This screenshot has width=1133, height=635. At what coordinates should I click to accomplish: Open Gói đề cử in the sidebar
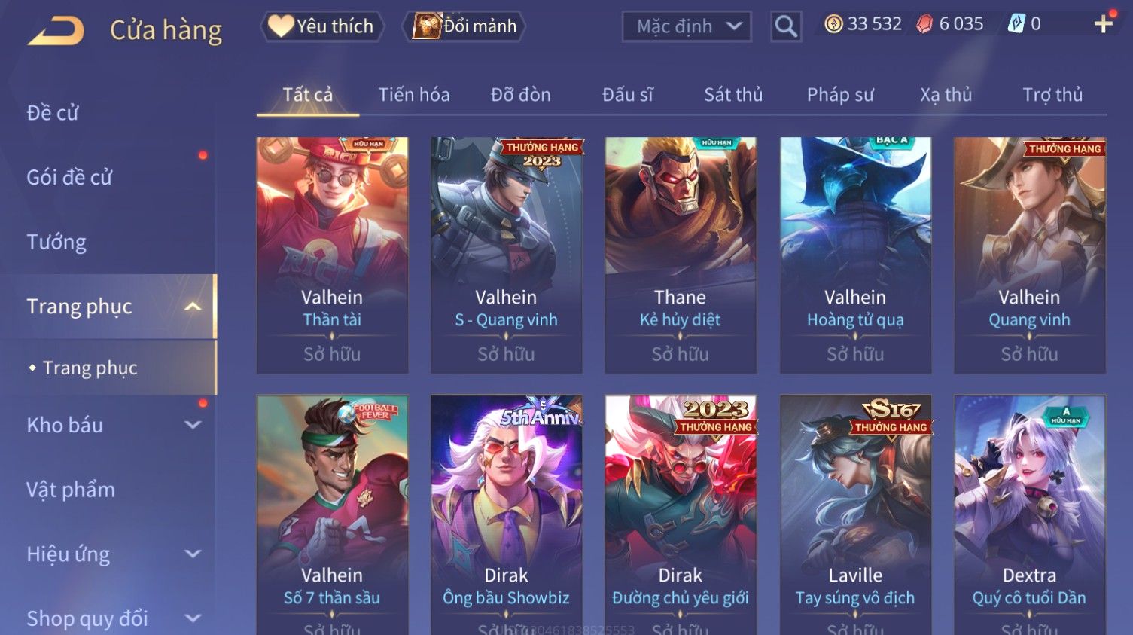point(69,177)
